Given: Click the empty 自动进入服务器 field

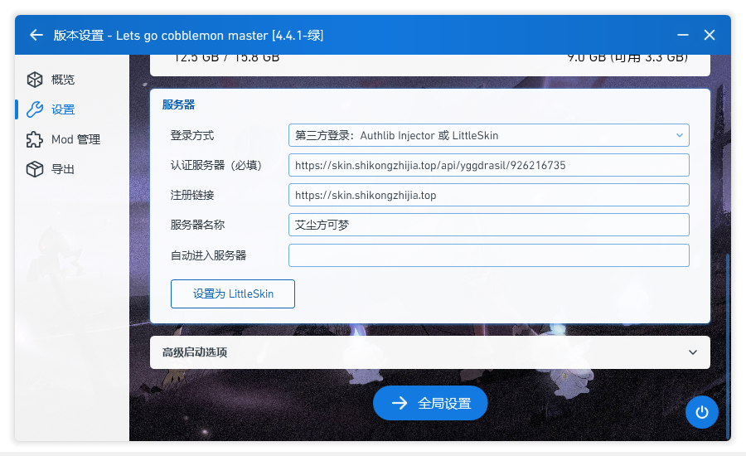Looking at the screenshot, I should [x=489, y=255].
